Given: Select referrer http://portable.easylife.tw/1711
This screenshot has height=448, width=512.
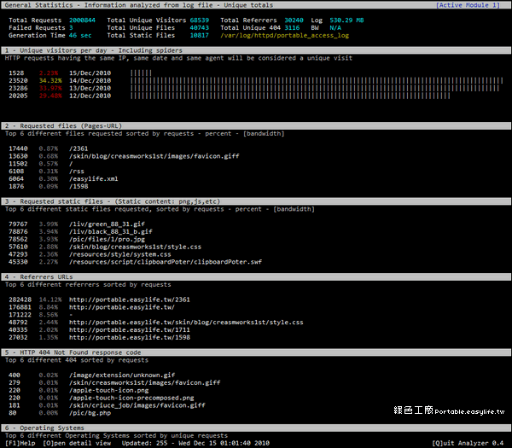Looking at the screenshot, I should (130, 329).
